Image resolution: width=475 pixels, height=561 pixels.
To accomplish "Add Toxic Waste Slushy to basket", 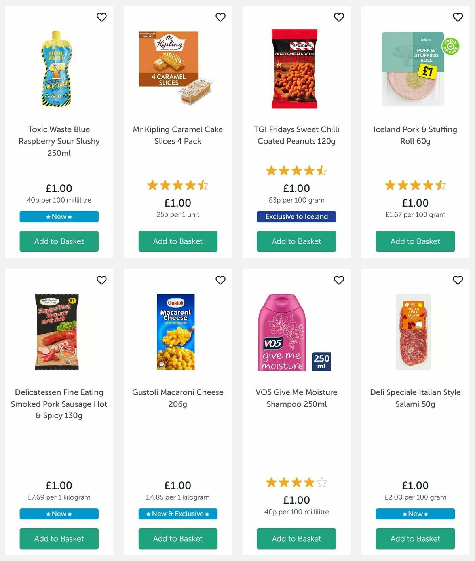I will [x=59, y=241].
